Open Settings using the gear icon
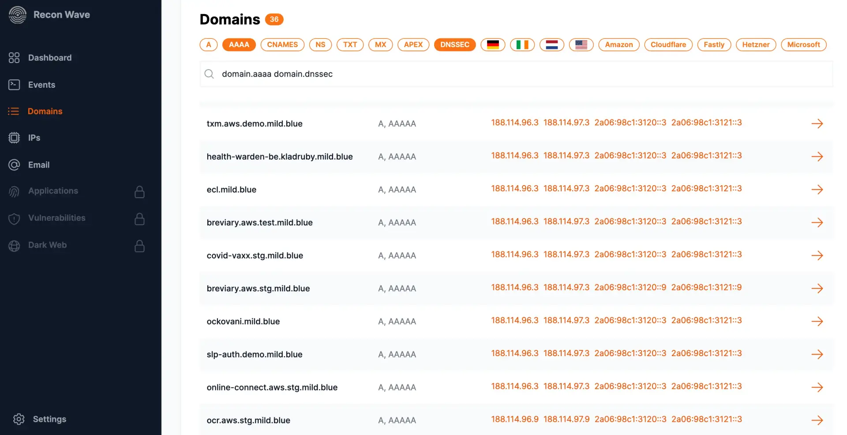This screenshot has height=435, width=847. click(x=19, y=419)
